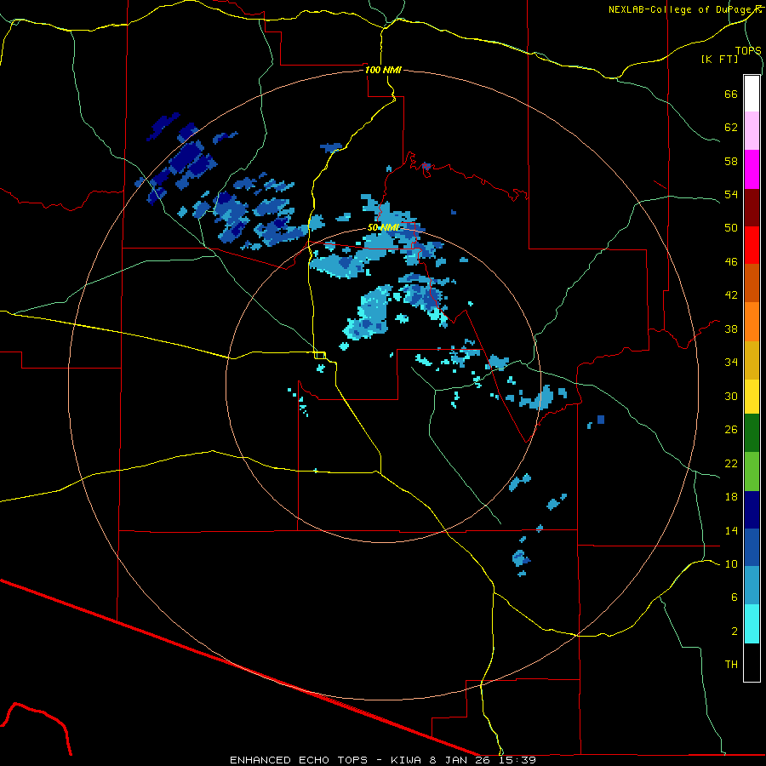Click the dark orange swatch above 42
This screenshot has height=766, width=766.
coord(752,283)
